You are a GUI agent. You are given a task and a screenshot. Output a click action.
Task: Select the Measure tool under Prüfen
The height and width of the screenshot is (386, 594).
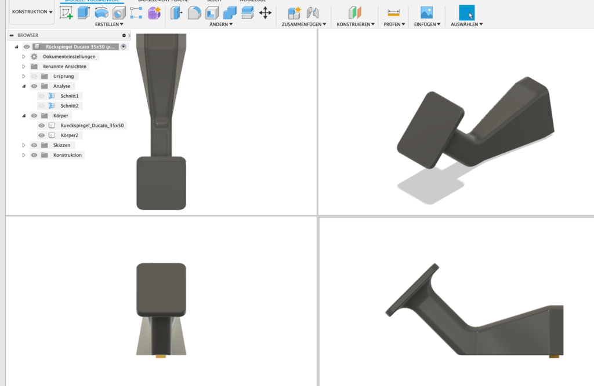(x=394, y=13)
